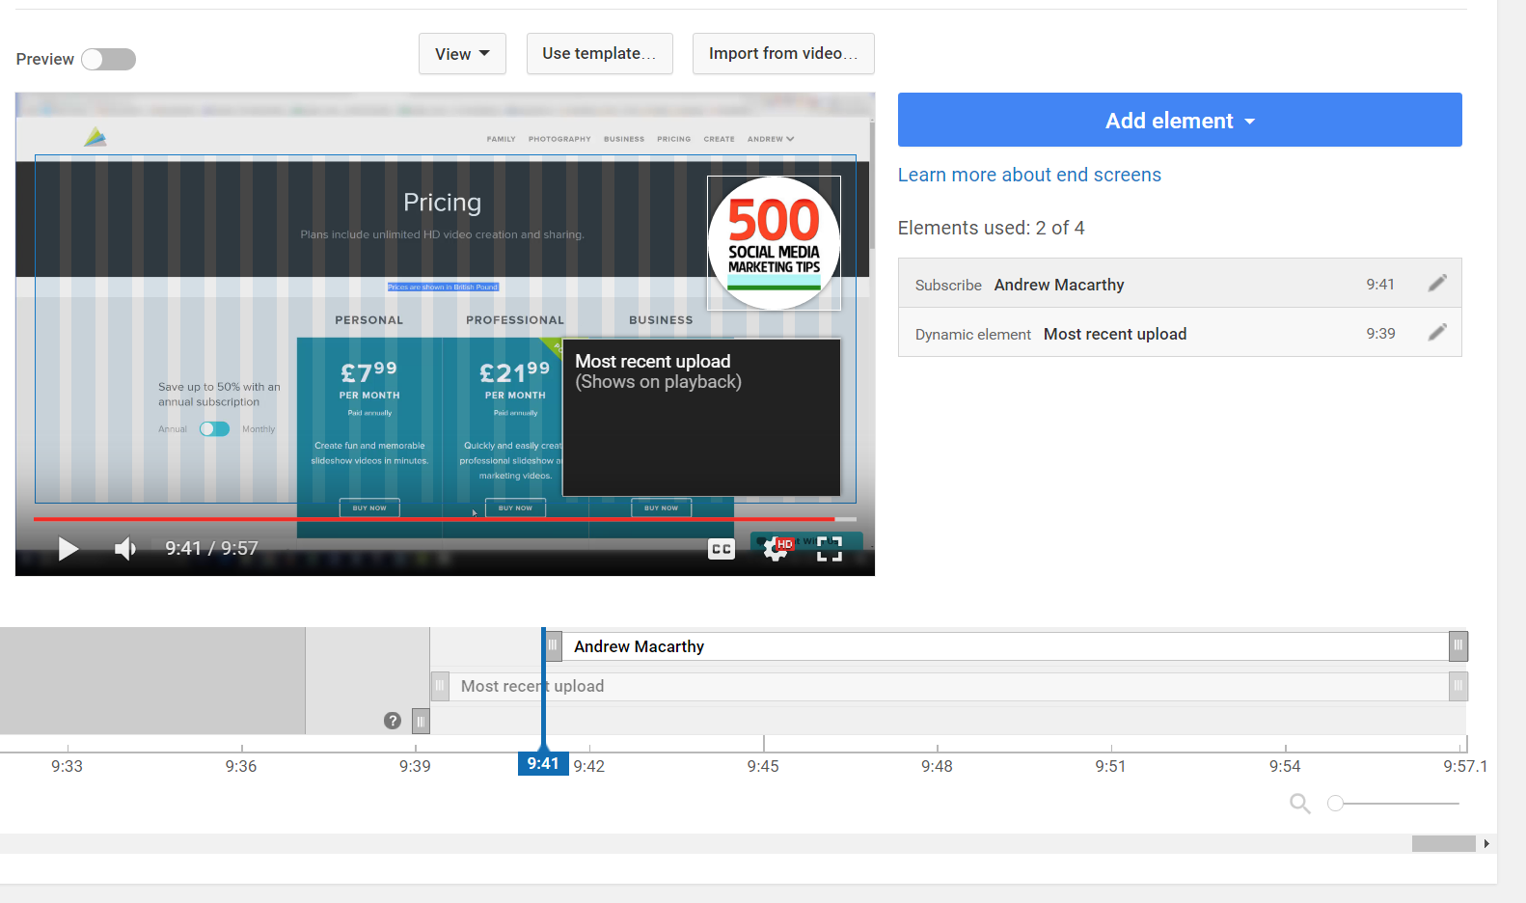
Task: Open the Add element dropdown
Action: pyautogui.click(x=1180, y=121)
